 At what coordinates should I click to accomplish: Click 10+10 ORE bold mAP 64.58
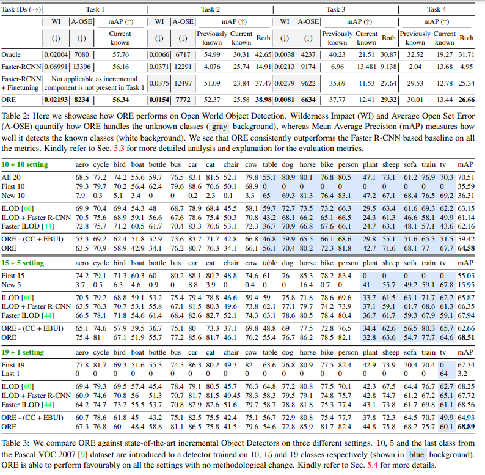466,248
